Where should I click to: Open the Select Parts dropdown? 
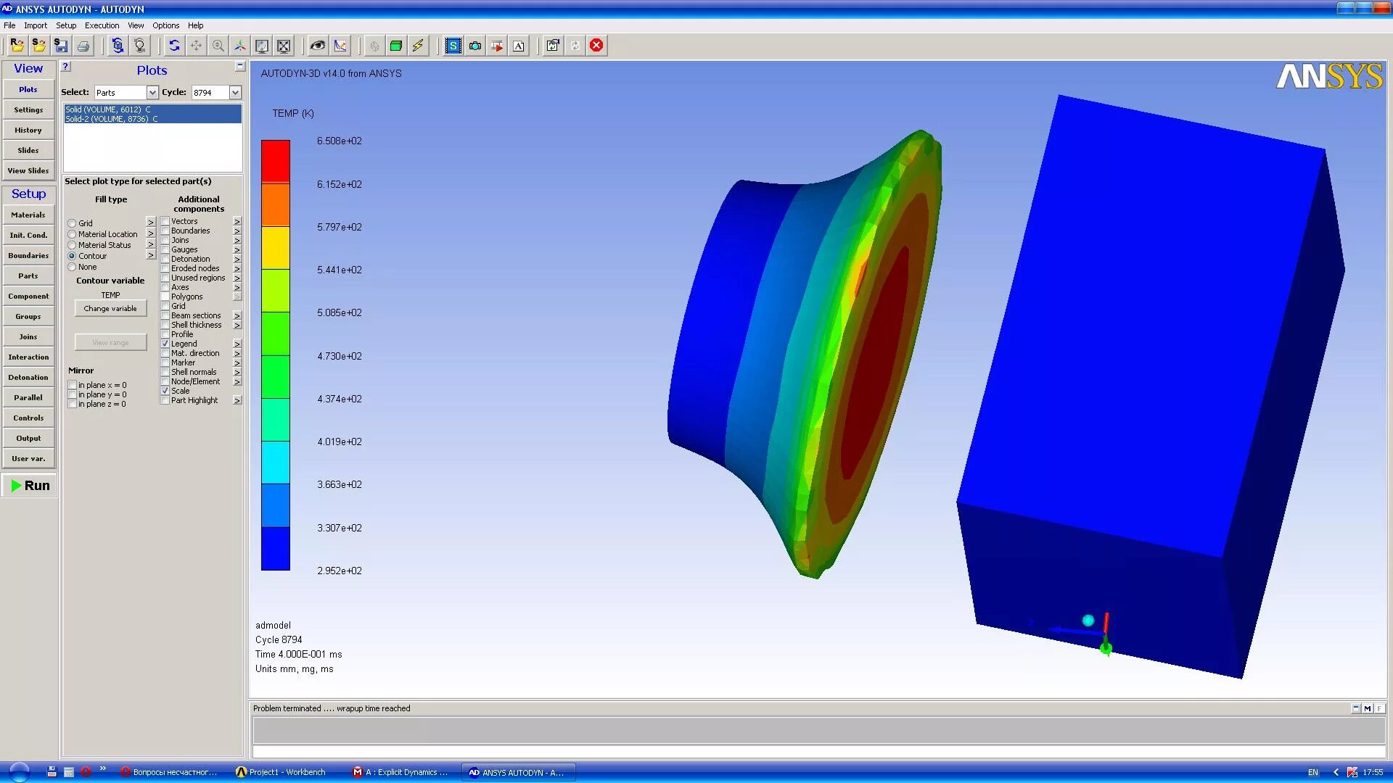click(152, 93)
